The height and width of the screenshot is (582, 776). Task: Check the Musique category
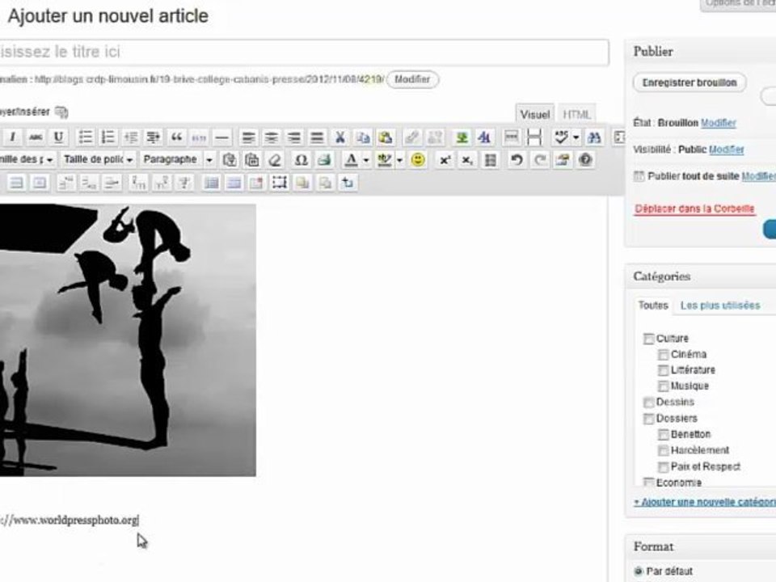(x=663, y=386)
